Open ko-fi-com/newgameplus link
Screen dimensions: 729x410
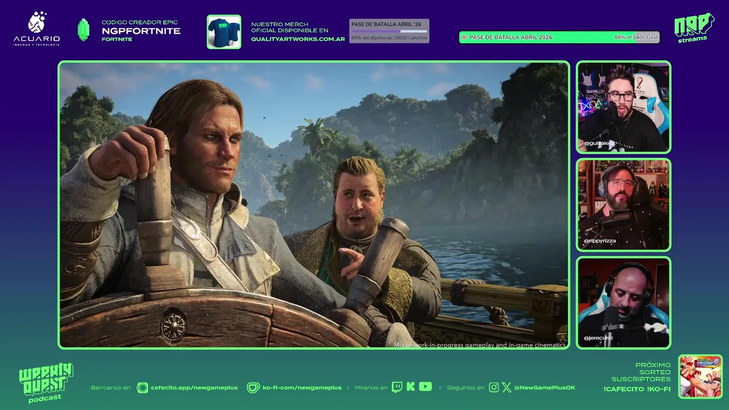point(302,388)
